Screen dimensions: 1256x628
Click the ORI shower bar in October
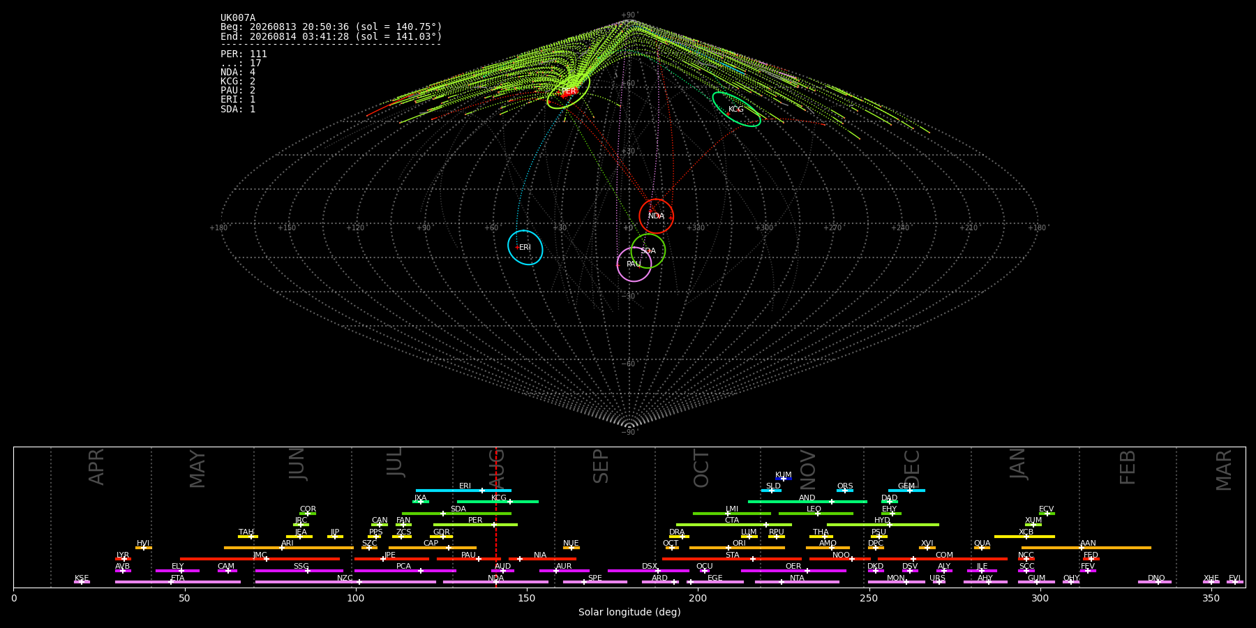click(737, 548)
